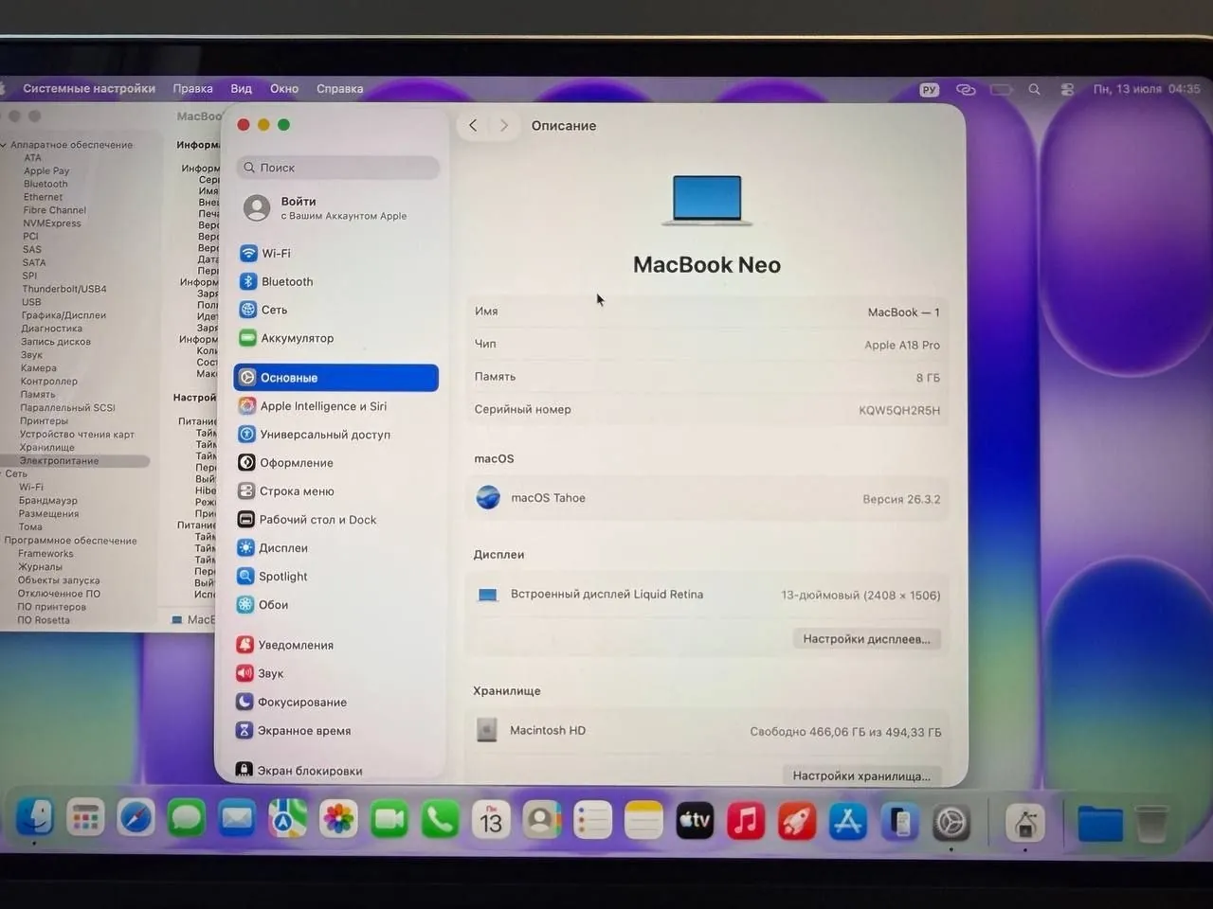Open the Окно menu
This screenshot has height=909, width=1213.
[284, 88]
